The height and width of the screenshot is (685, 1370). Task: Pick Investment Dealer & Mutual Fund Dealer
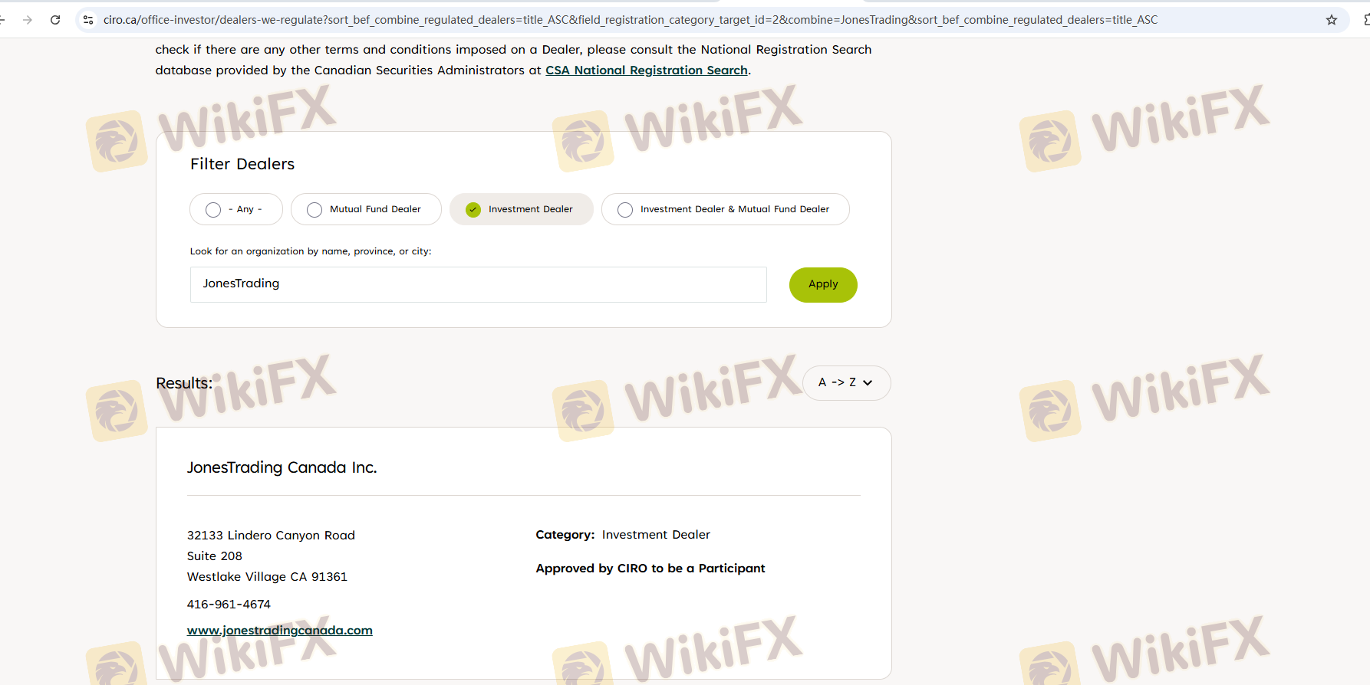pos(625,209)
